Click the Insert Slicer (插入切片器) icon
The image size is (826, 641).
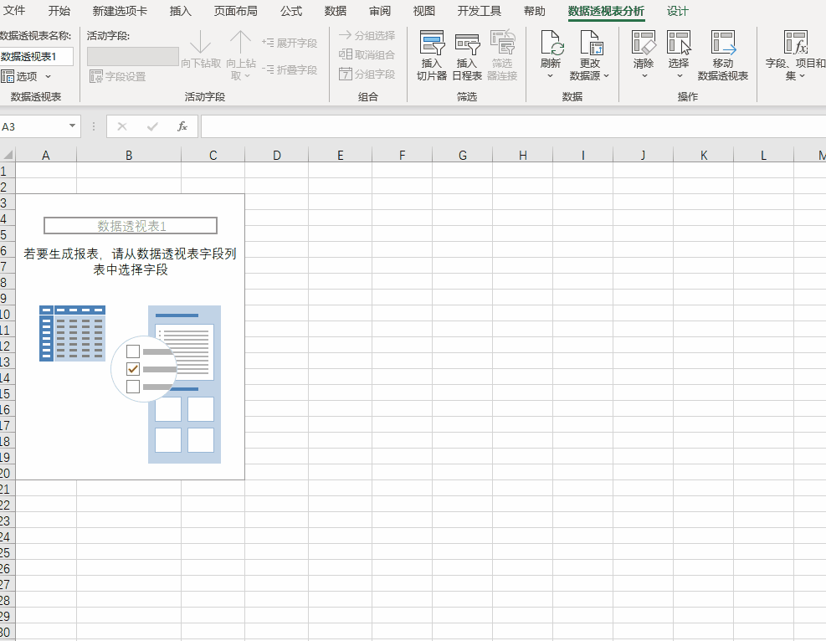tap(432, 42)
